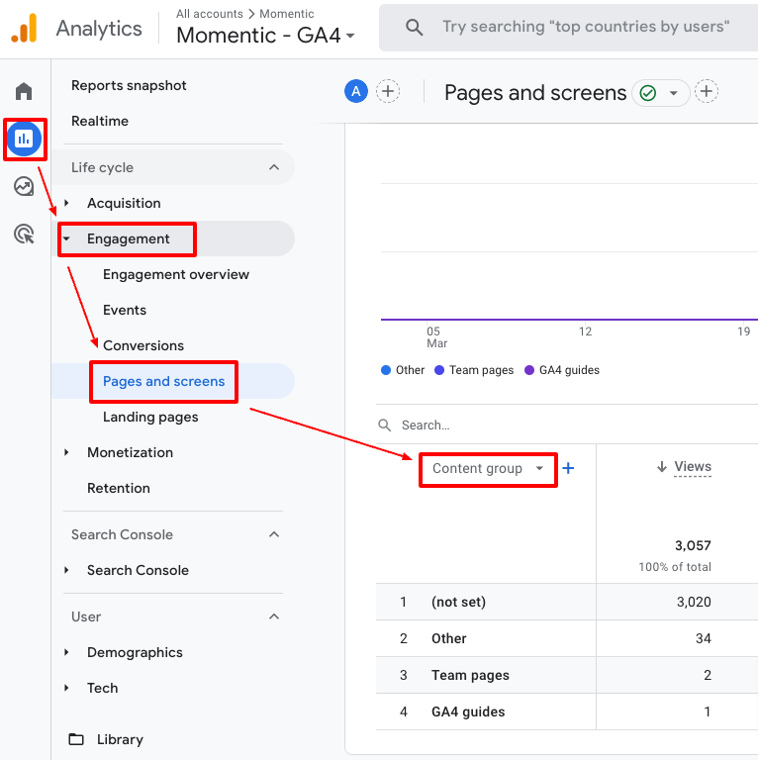Open the Content group dimension dropdown
Viewport: 758px width, 760px height.
point(488,469)
